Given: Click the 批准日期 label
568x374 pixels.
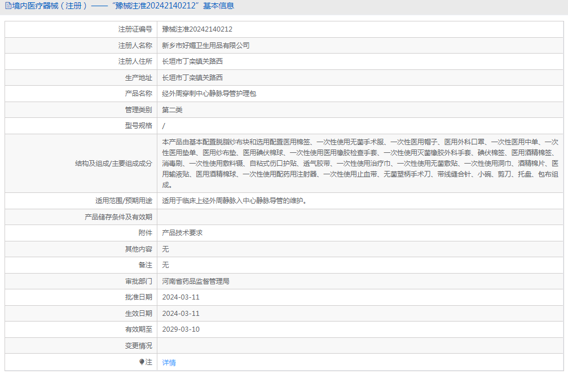Looking at the screenshot, I should (x=139, y=297).
